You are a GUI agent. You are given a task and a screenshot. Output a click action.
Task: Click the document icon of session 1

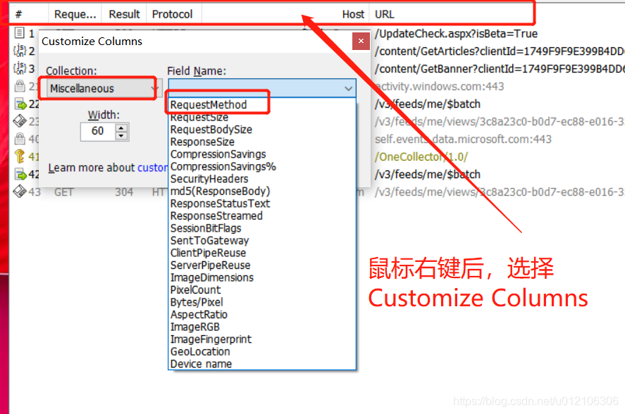(x=20, y=33)
